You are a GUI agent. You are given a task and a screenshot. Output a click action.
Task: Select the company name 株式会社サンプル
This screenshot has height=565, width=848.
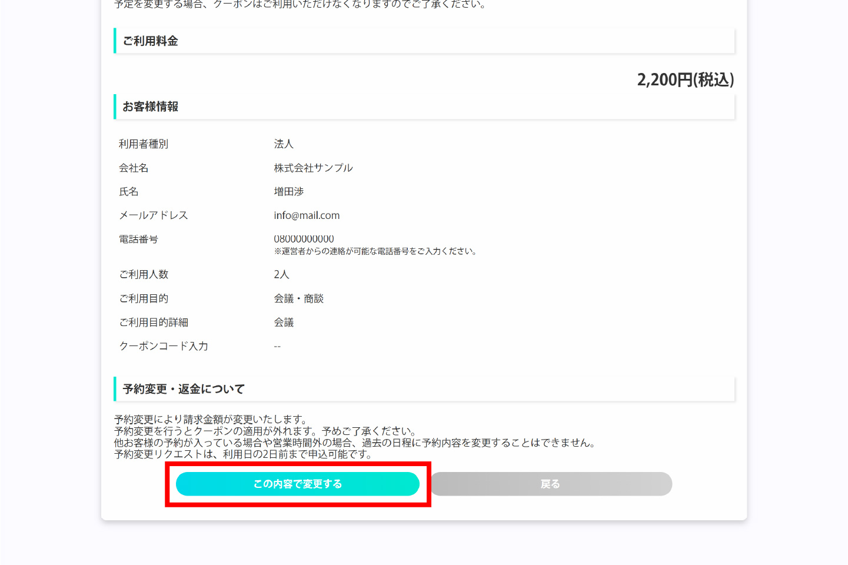313,168
